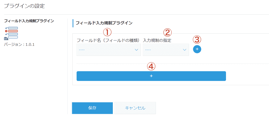Click the circled number 1 marker

(x=107, y=32)
